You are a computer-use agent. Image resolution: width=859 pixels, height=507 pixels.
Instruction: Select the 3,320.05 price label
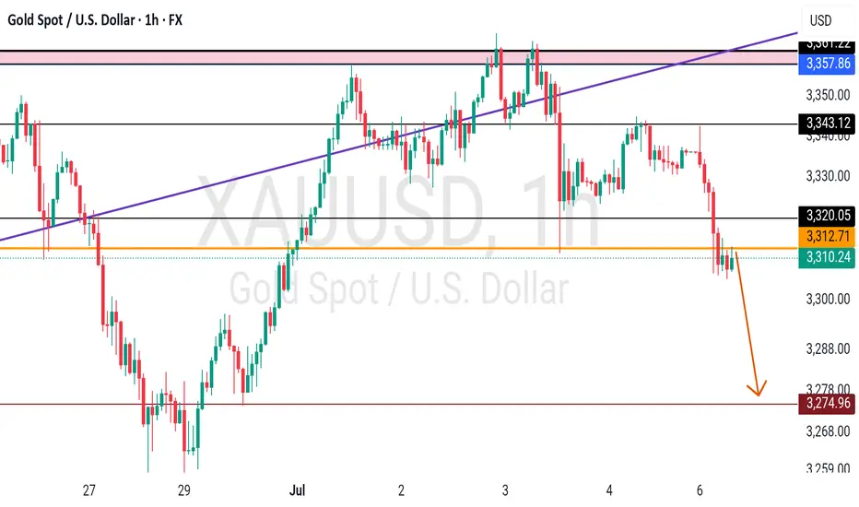tap(828, 216)
